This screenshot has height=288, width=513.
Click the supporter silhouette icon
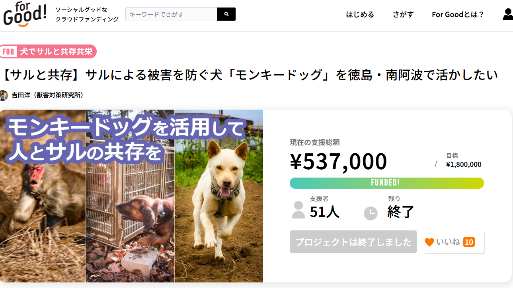click(x=298, y=210)
